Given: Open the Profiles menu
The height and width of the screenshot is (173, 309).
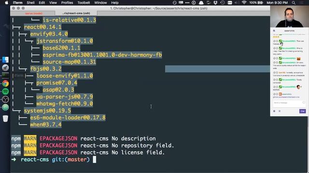Looking at the screenshot, I should tap(67, 2).
